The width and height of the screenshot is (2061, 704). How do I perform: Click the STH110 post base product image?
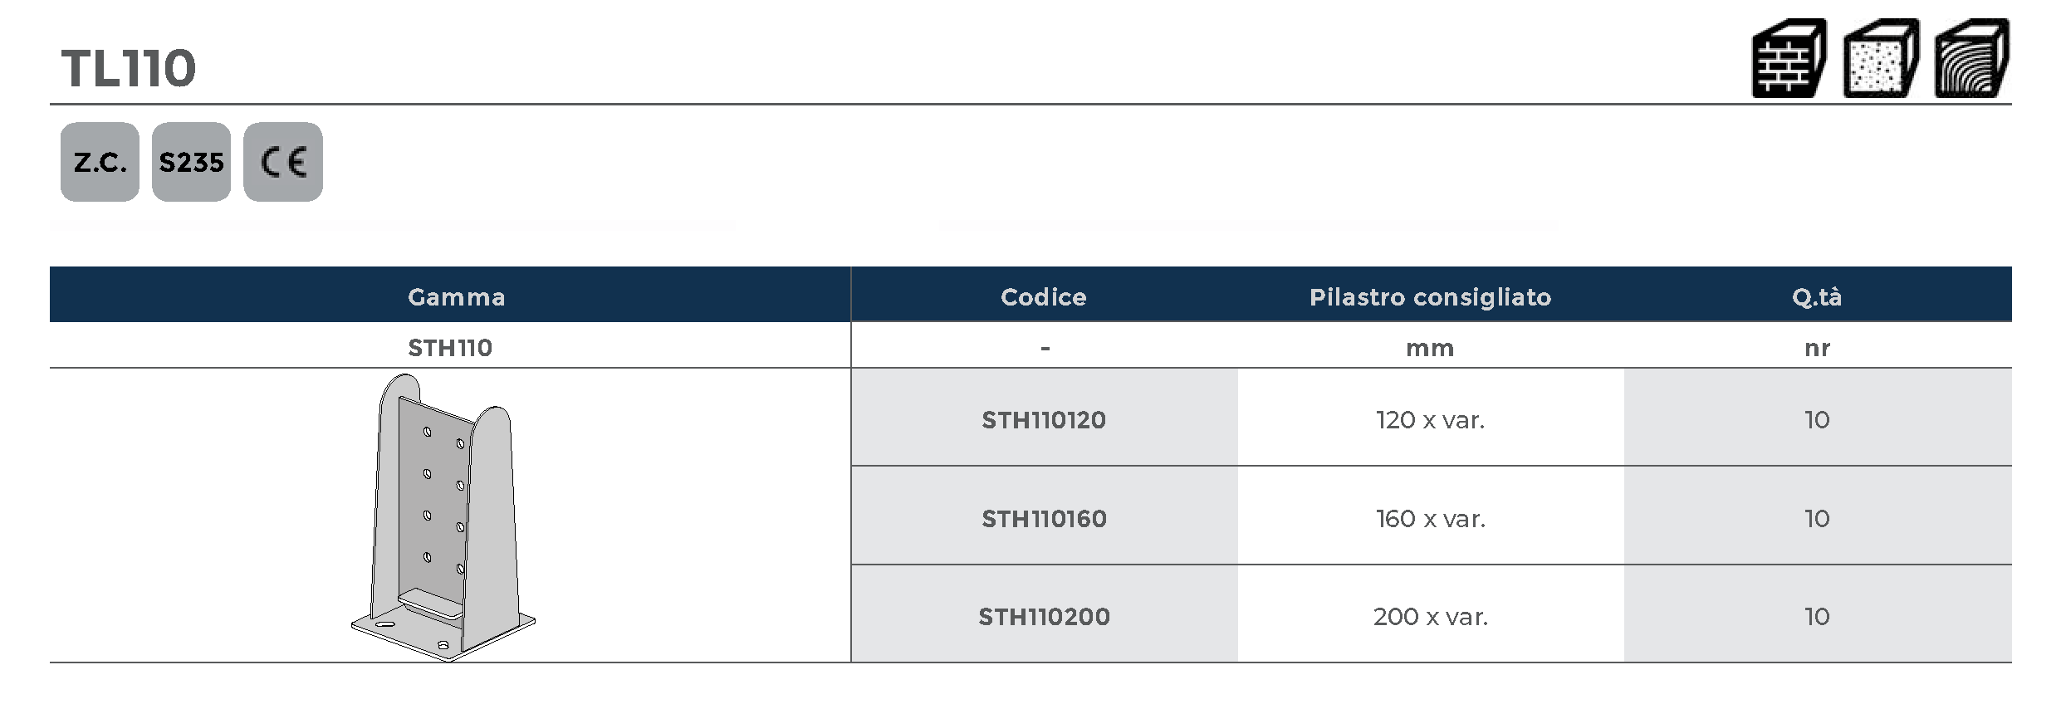[444, 517]
